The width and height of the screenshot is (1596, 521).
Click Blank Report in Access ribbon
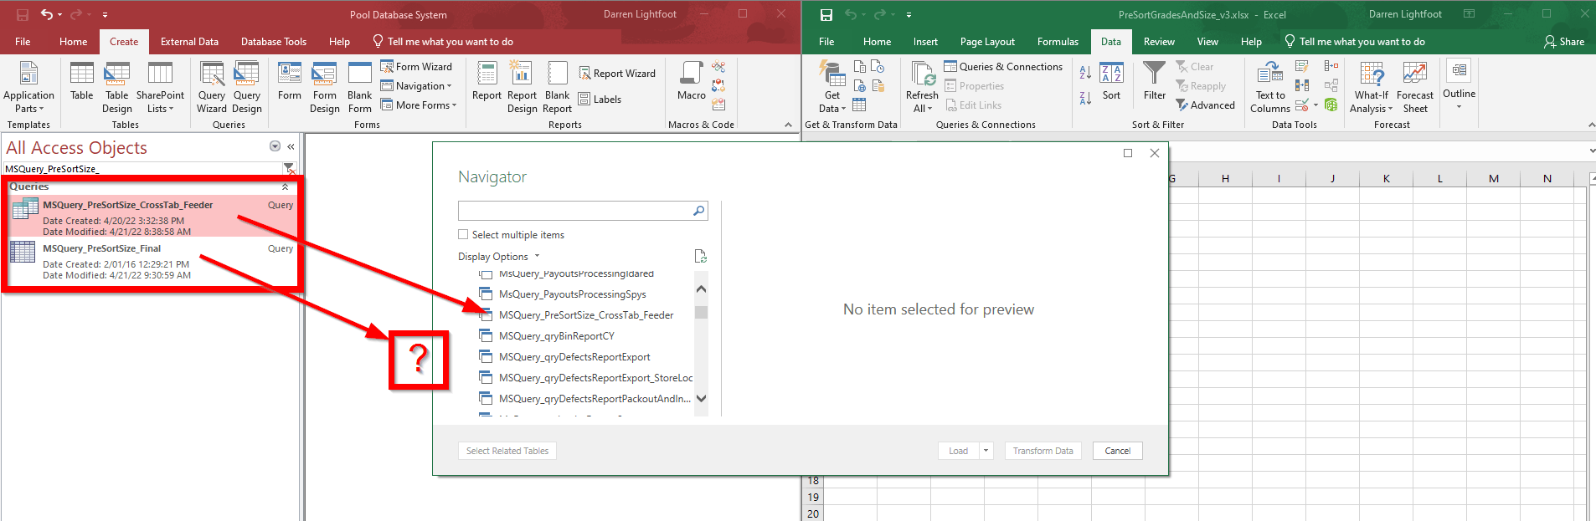point(557,87)
